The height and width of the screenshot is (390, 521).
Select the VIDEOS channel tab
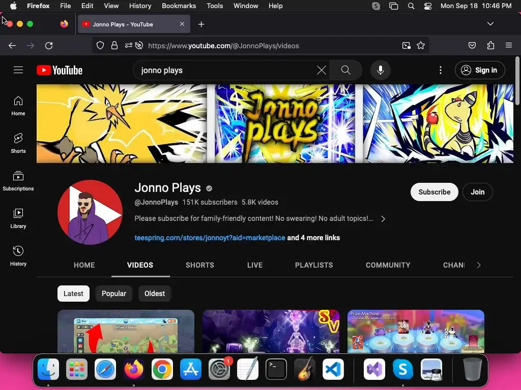coord(140,265)
